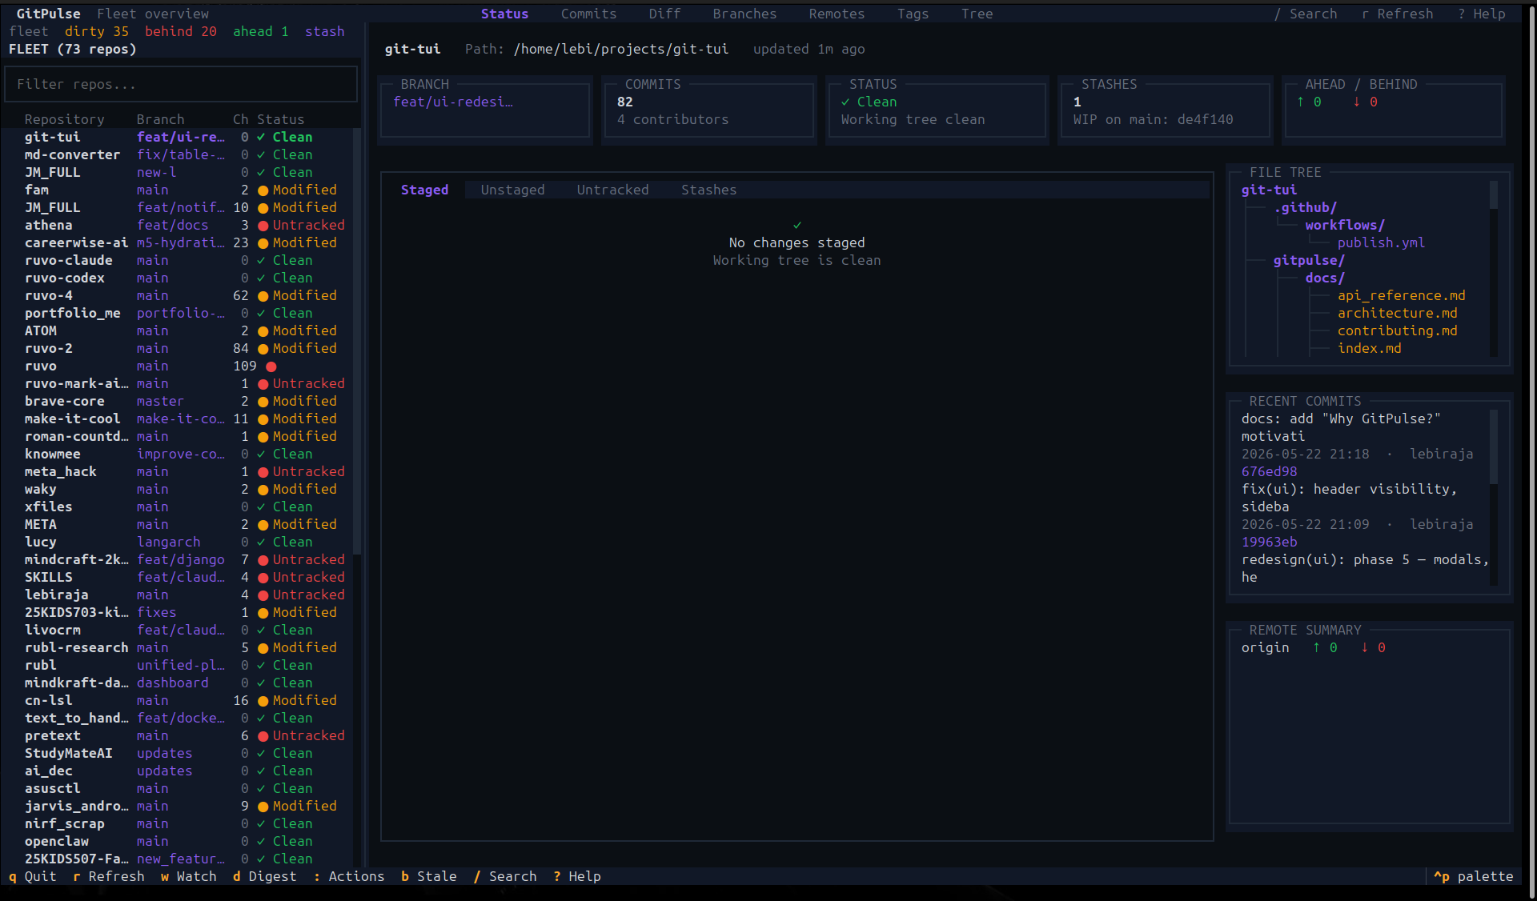Open architecture.md in the file tree
This screenshot has height=901, width=1537.
[1397, 313]
